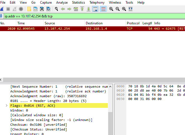Zoom out main window text
This screenshot has height=135, width=185.
pyautogui.click(x=118, y=9)
